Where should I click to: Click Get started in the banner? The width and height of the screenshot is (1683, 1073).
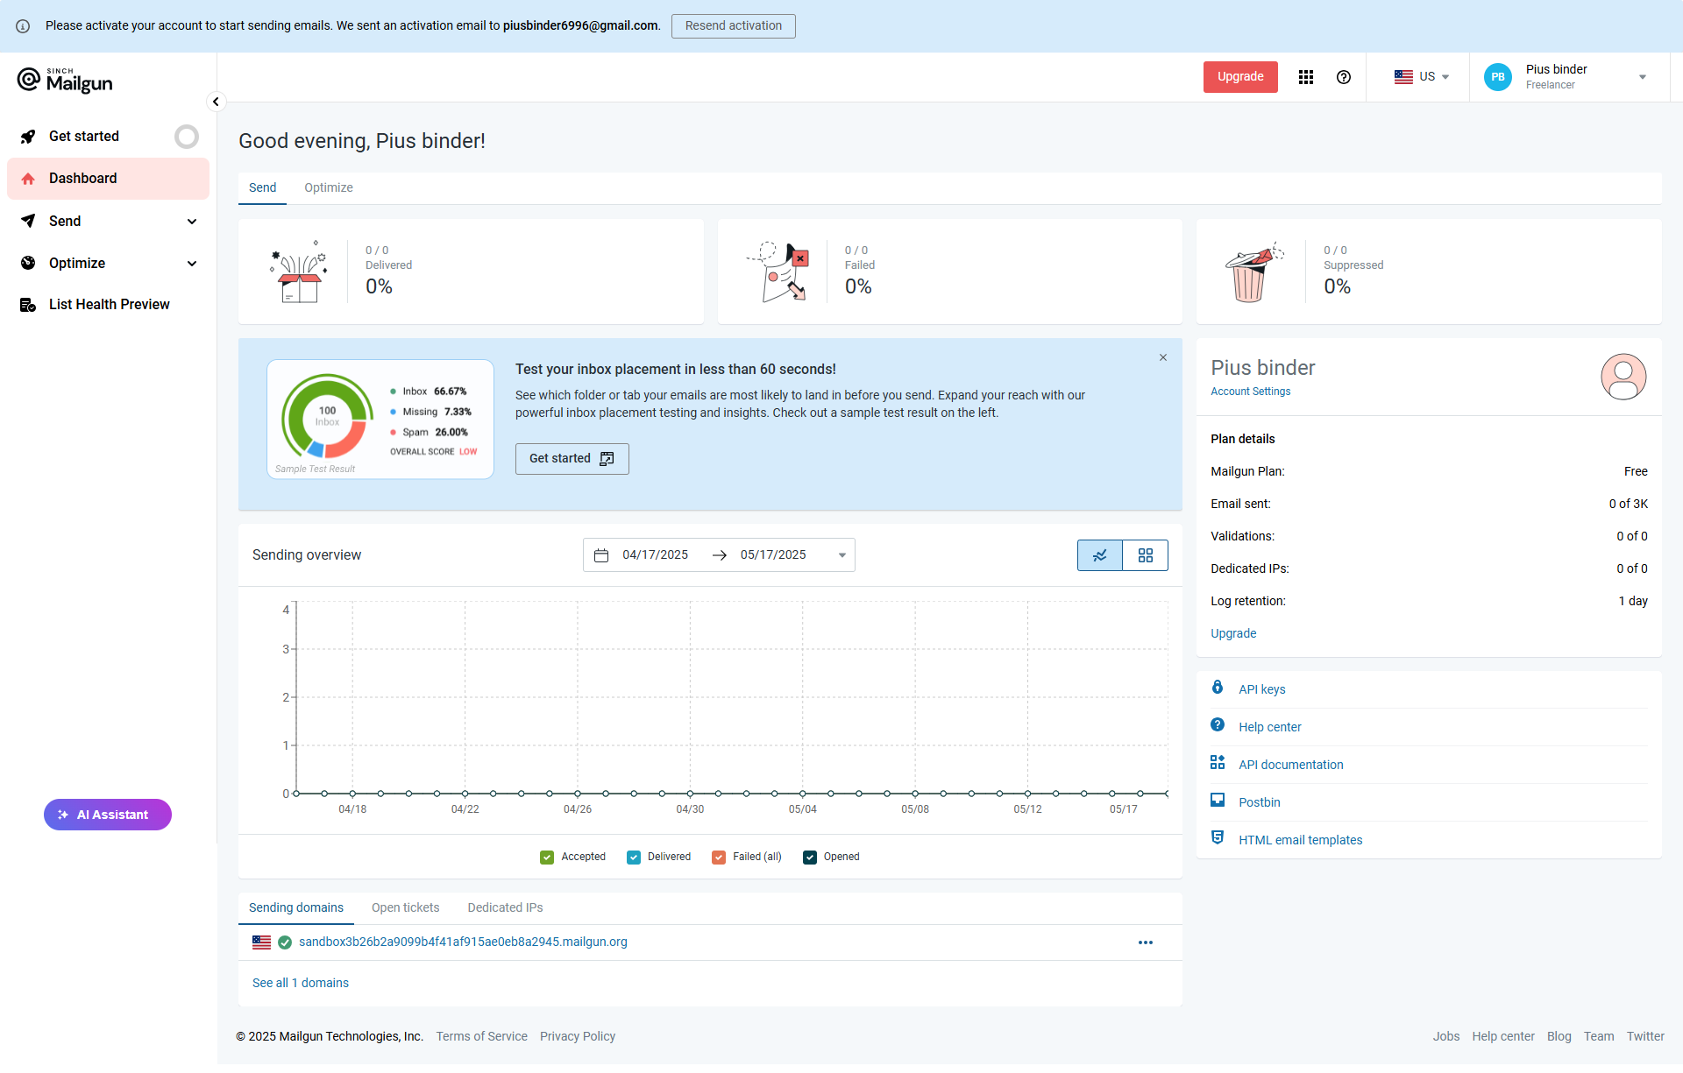[x=572, y=459]
